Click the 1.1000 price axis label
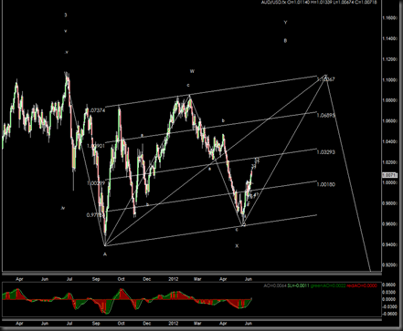Image resolution: width=403 pixels, height=331 pixels. (389, 80)
